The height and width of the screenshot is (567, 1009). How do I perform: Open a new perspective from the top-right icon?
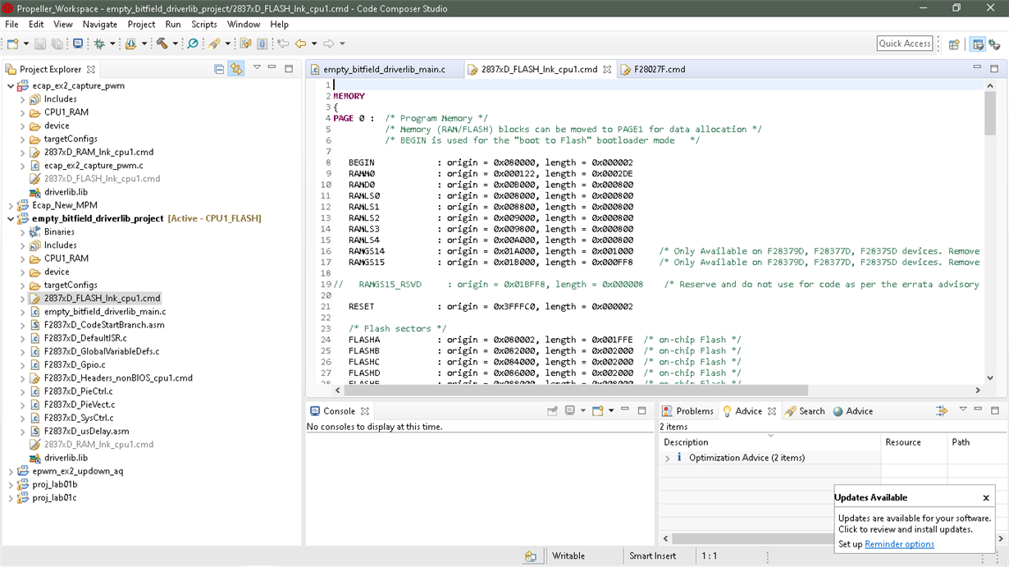(x=954, y=44)
